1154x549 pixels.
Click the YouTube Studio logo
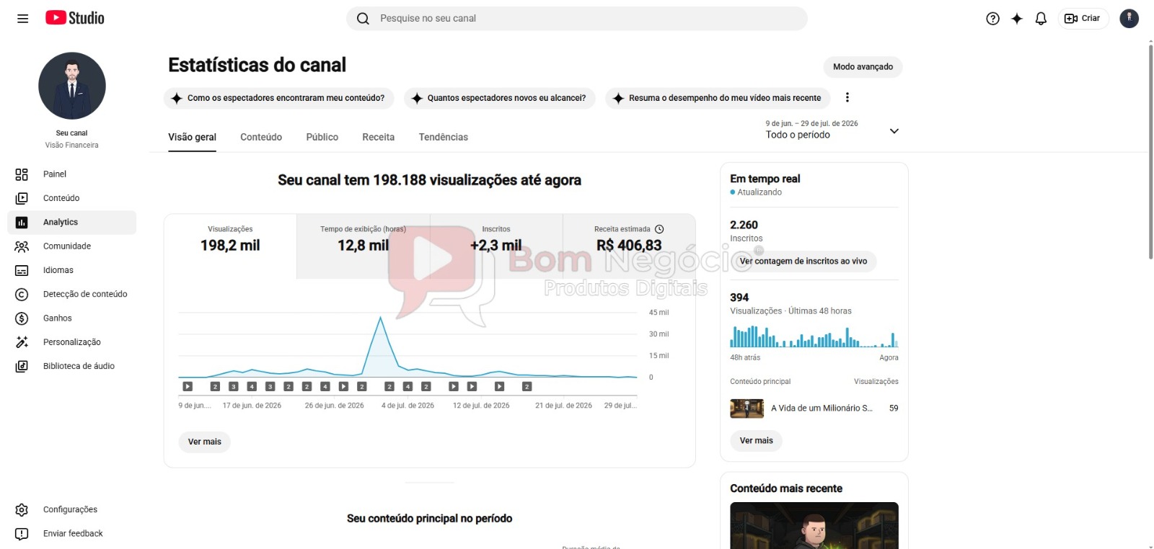coord(75,18)
